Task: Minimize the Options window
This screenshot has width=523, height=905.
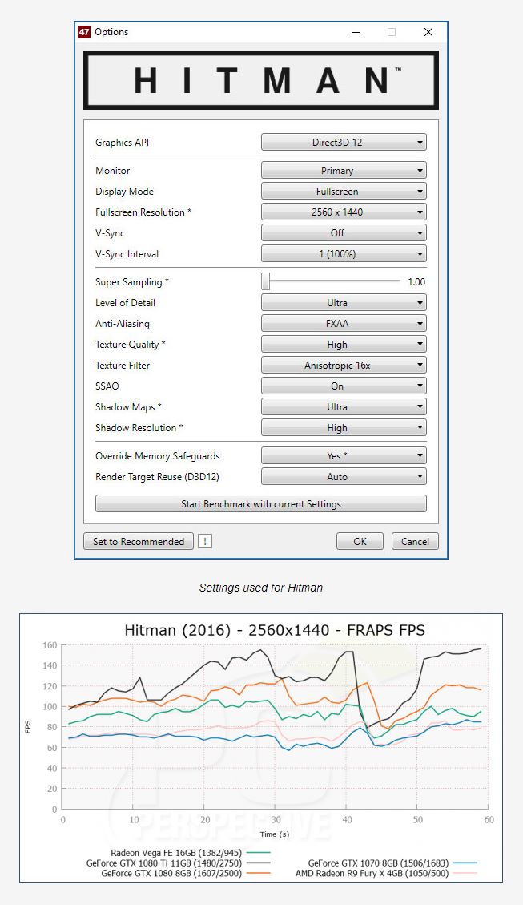Action: (x=355, y=32)
